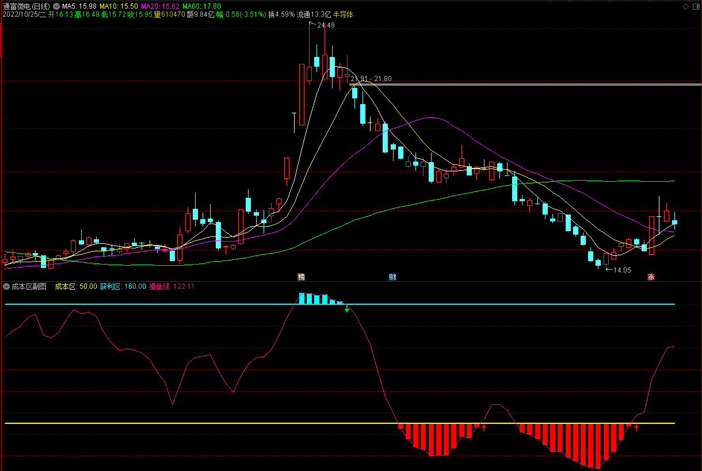Click the 24.48 high price flag label
The height and width of the screenshot is (471, 702).
click(325, 25)
